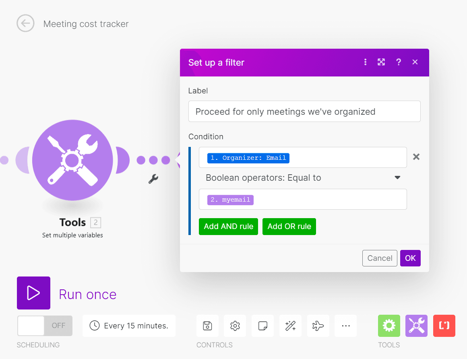Open the green Tools gear in Tools section
The image size is (467, 359).
click(x=389, y=326)
